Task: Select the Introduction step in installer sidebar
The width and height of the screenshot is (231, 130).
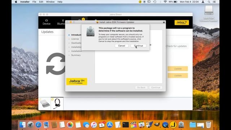Action: 76,35
